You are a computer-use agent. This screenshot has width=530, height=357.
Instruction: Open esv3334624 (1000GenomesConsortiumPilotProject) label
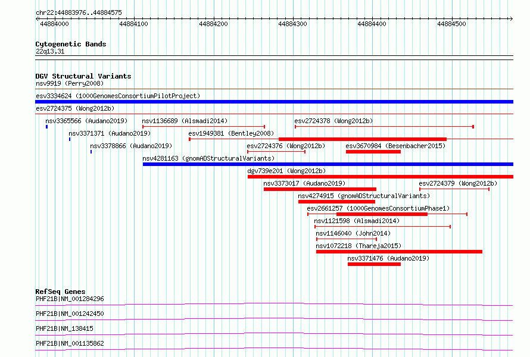[118, 96]
